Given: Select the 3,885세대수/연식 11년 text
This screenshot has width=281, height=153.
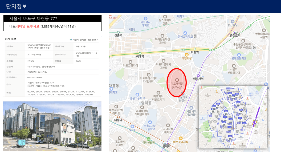Looking at the screenshot, I should (x=58, y=27).
